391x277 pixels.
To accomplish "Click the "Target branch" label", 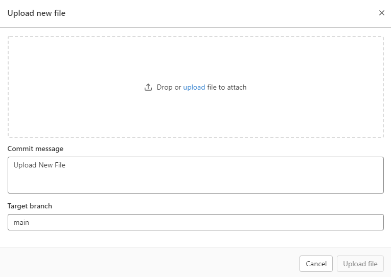I will (x=30, y=206).
